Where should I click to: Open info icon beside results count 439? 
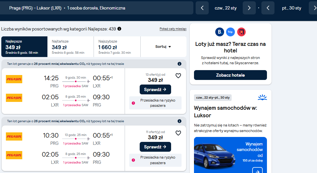coord(119,29)
